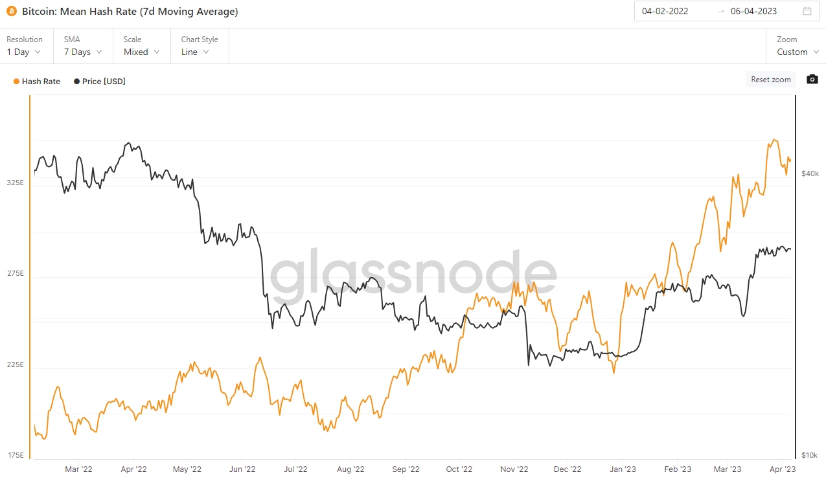Open the calendar icon in date range
The width and height of the screenshot is (826, 481).
tap(807, 11)
